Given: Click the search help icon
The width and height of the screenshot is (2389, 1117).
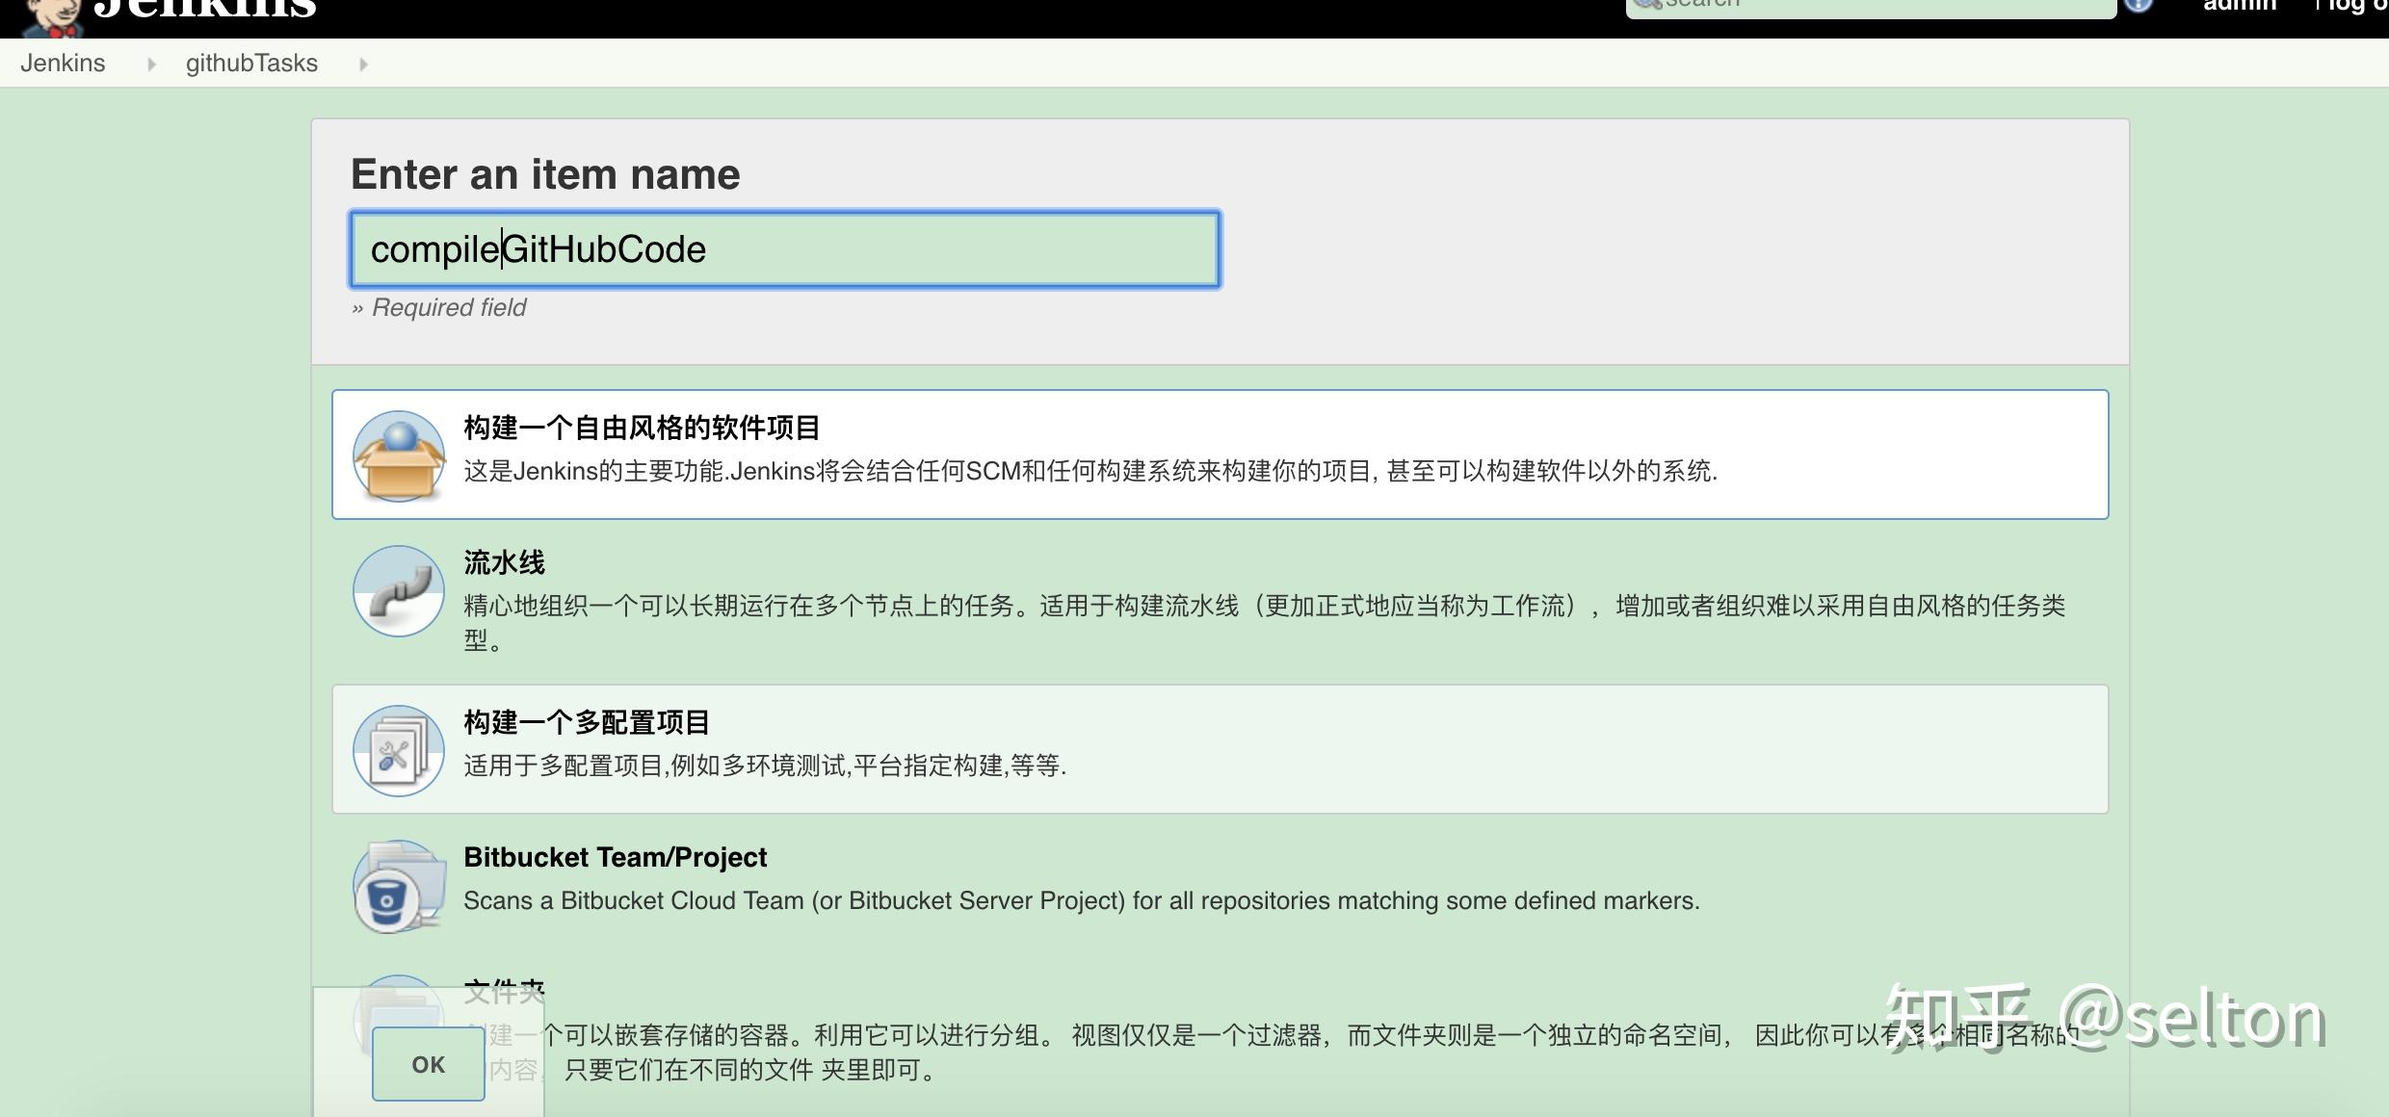Looking at the screenshot, I should click(2138, 5).
